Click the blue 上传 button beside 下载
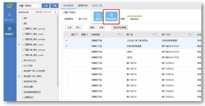Screen dimensions: 205x106 [46, 6]
